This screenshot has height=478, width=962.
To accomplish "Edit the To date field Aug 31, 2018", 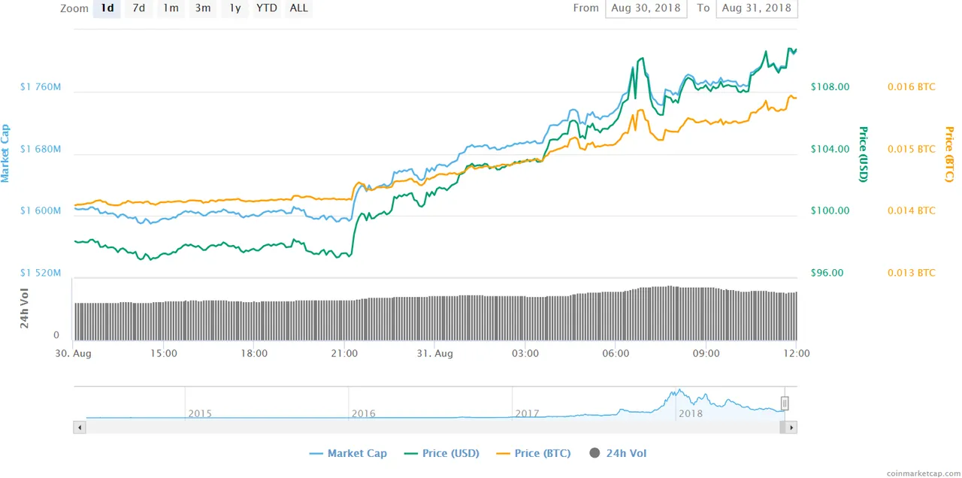I will [x=757, y=8].
